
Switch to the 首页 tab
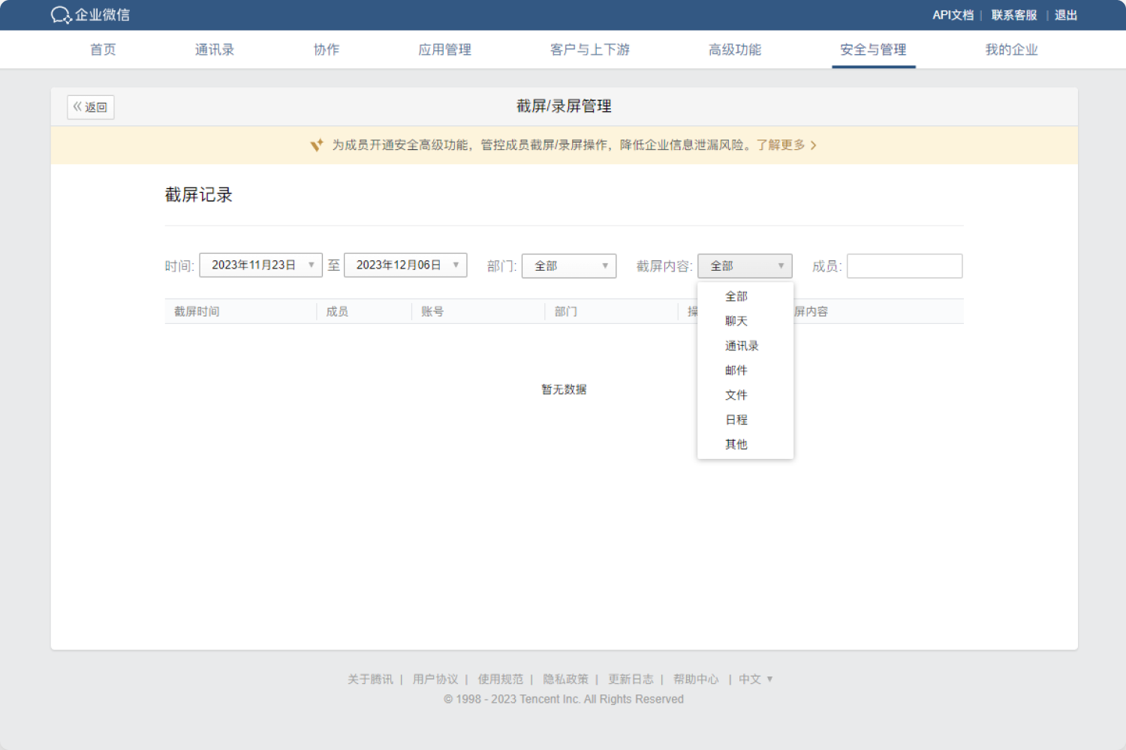click(102, 49)
